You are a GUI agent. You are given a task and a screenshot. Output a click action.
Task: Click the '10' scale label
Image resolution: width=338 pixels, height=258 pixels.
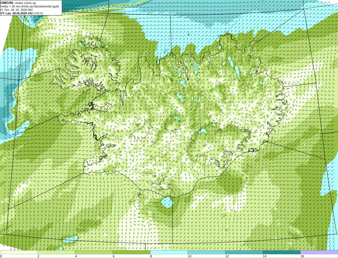tap(189, 256)
